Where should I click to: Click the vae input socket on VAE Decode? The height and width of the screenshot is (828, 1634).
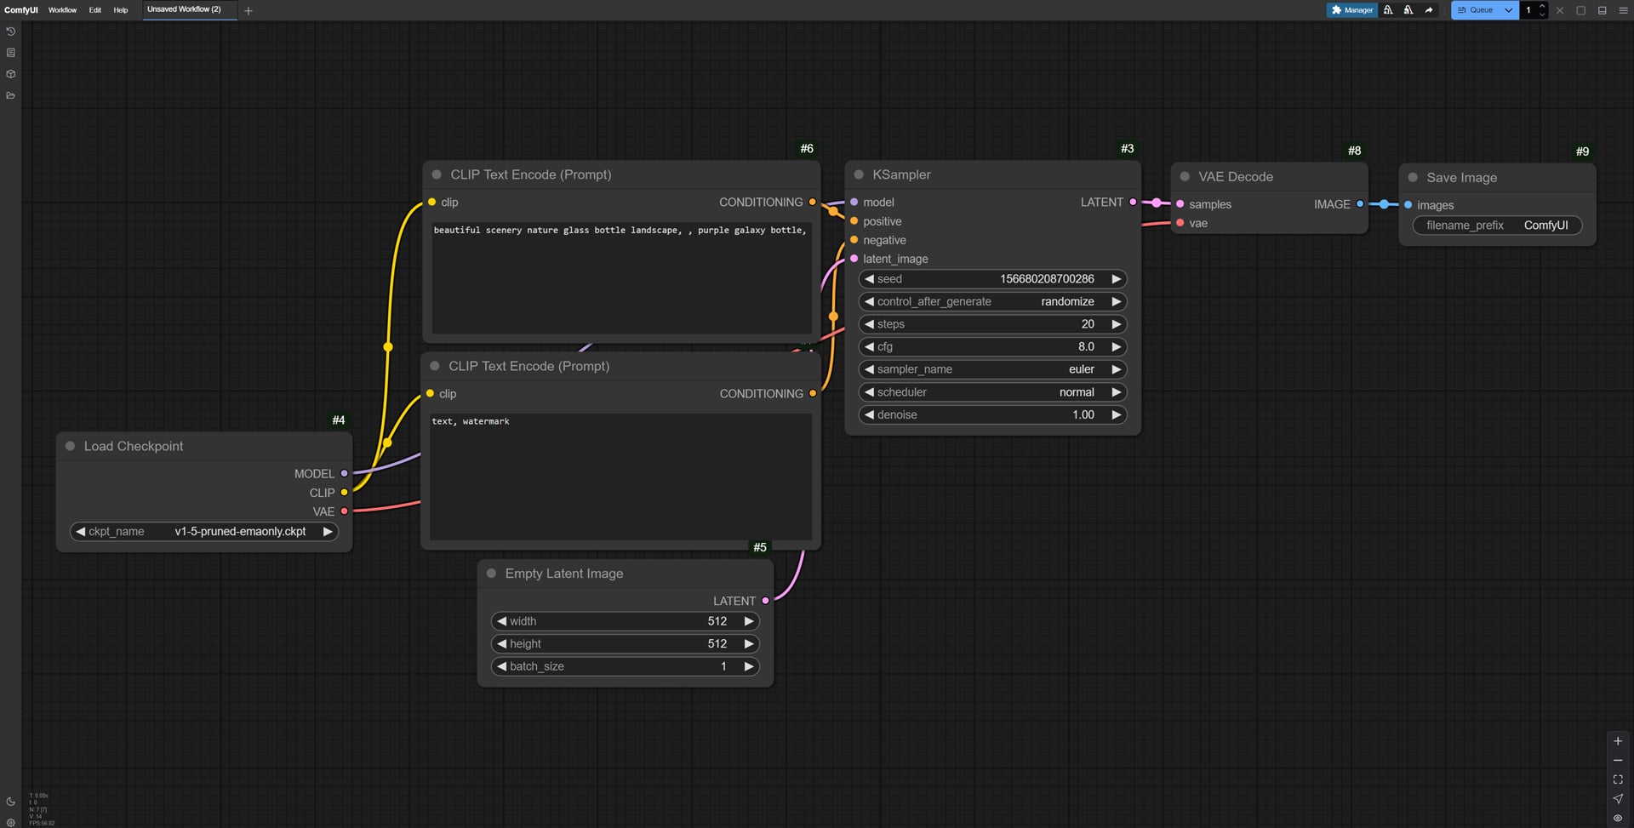pos(1180,223)
